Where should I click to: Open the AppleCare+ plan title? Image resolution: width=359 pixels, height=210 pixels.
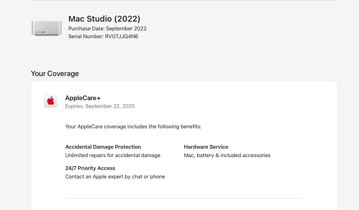pos(83,98)
